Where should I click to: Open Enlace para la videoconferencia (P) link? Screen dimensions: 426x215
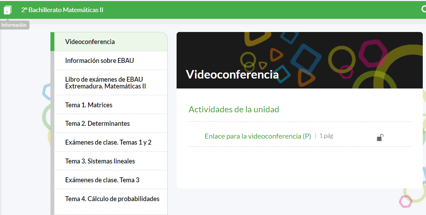[258, 136]
